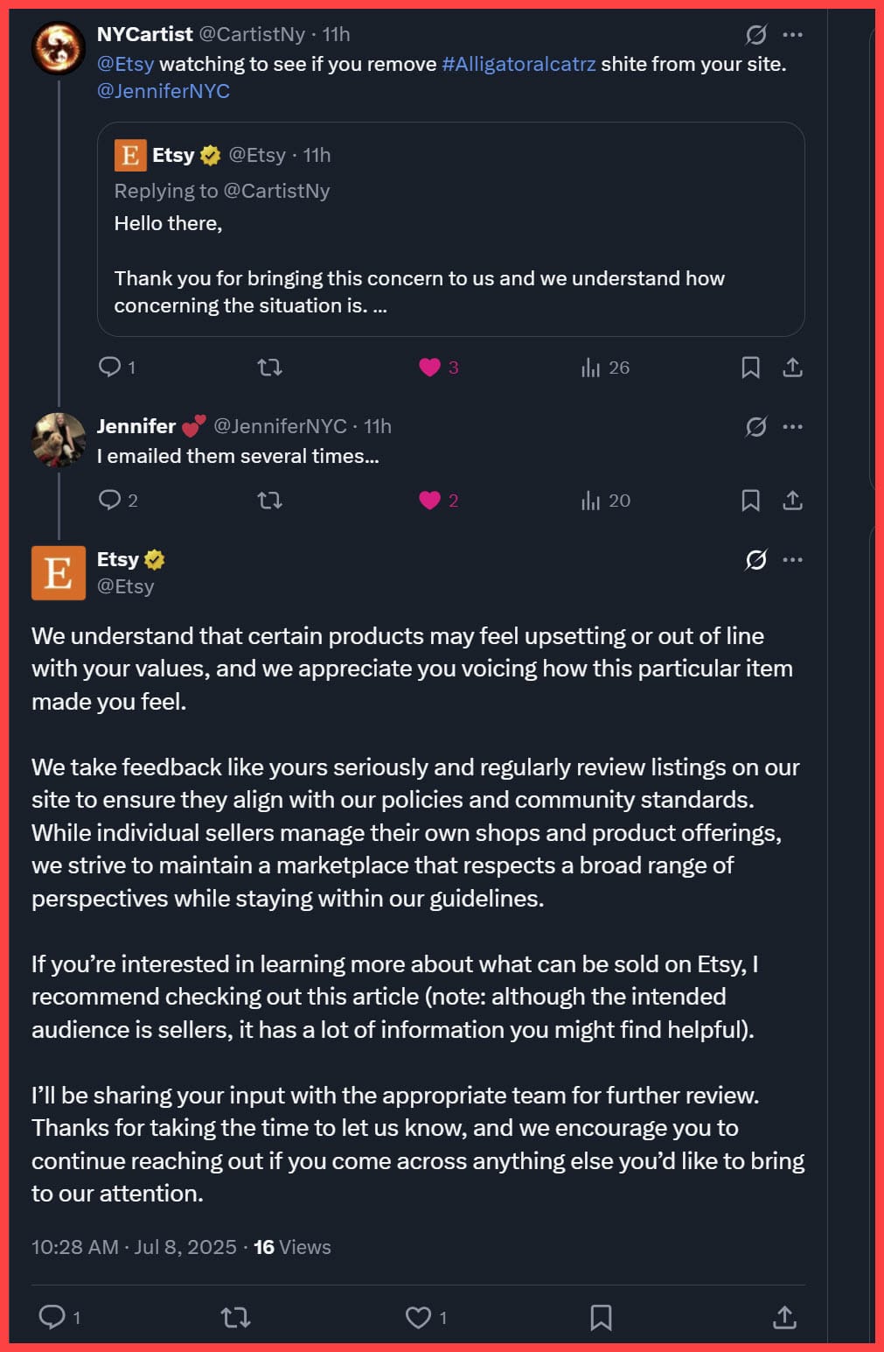Retweet NYCartist's tweet
884x1352 pixels.
(269, 368)
